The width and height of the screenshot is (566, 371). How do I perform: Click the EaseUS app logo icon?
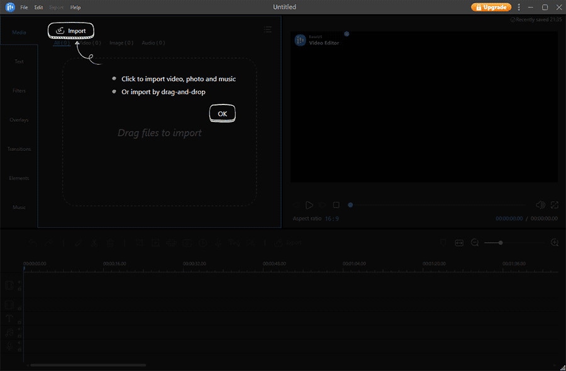pyautogui.click(x=10, y=7)
